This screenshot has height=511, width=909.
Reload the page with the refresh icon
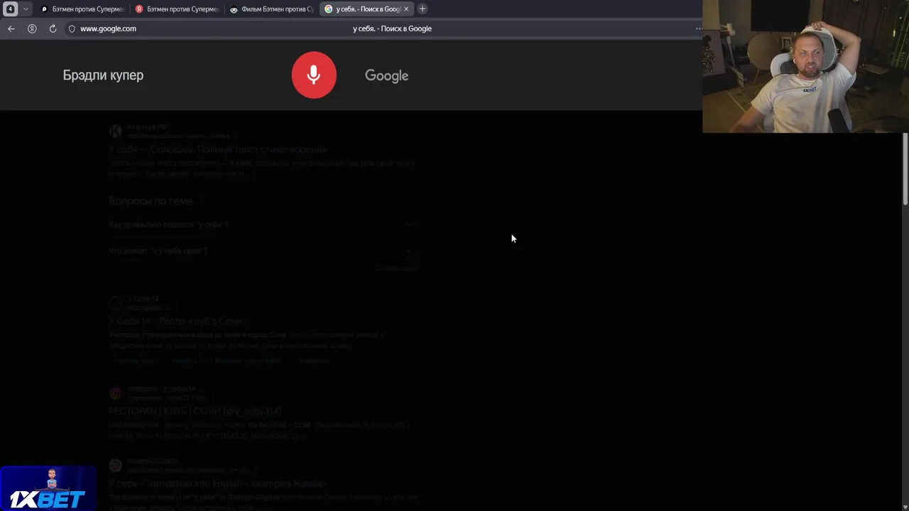pos(53,28)
